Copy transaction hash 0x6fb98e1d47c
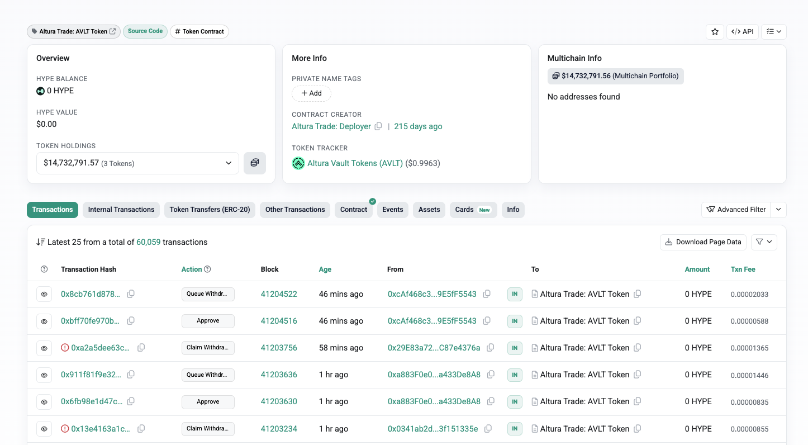 [131, 401]
